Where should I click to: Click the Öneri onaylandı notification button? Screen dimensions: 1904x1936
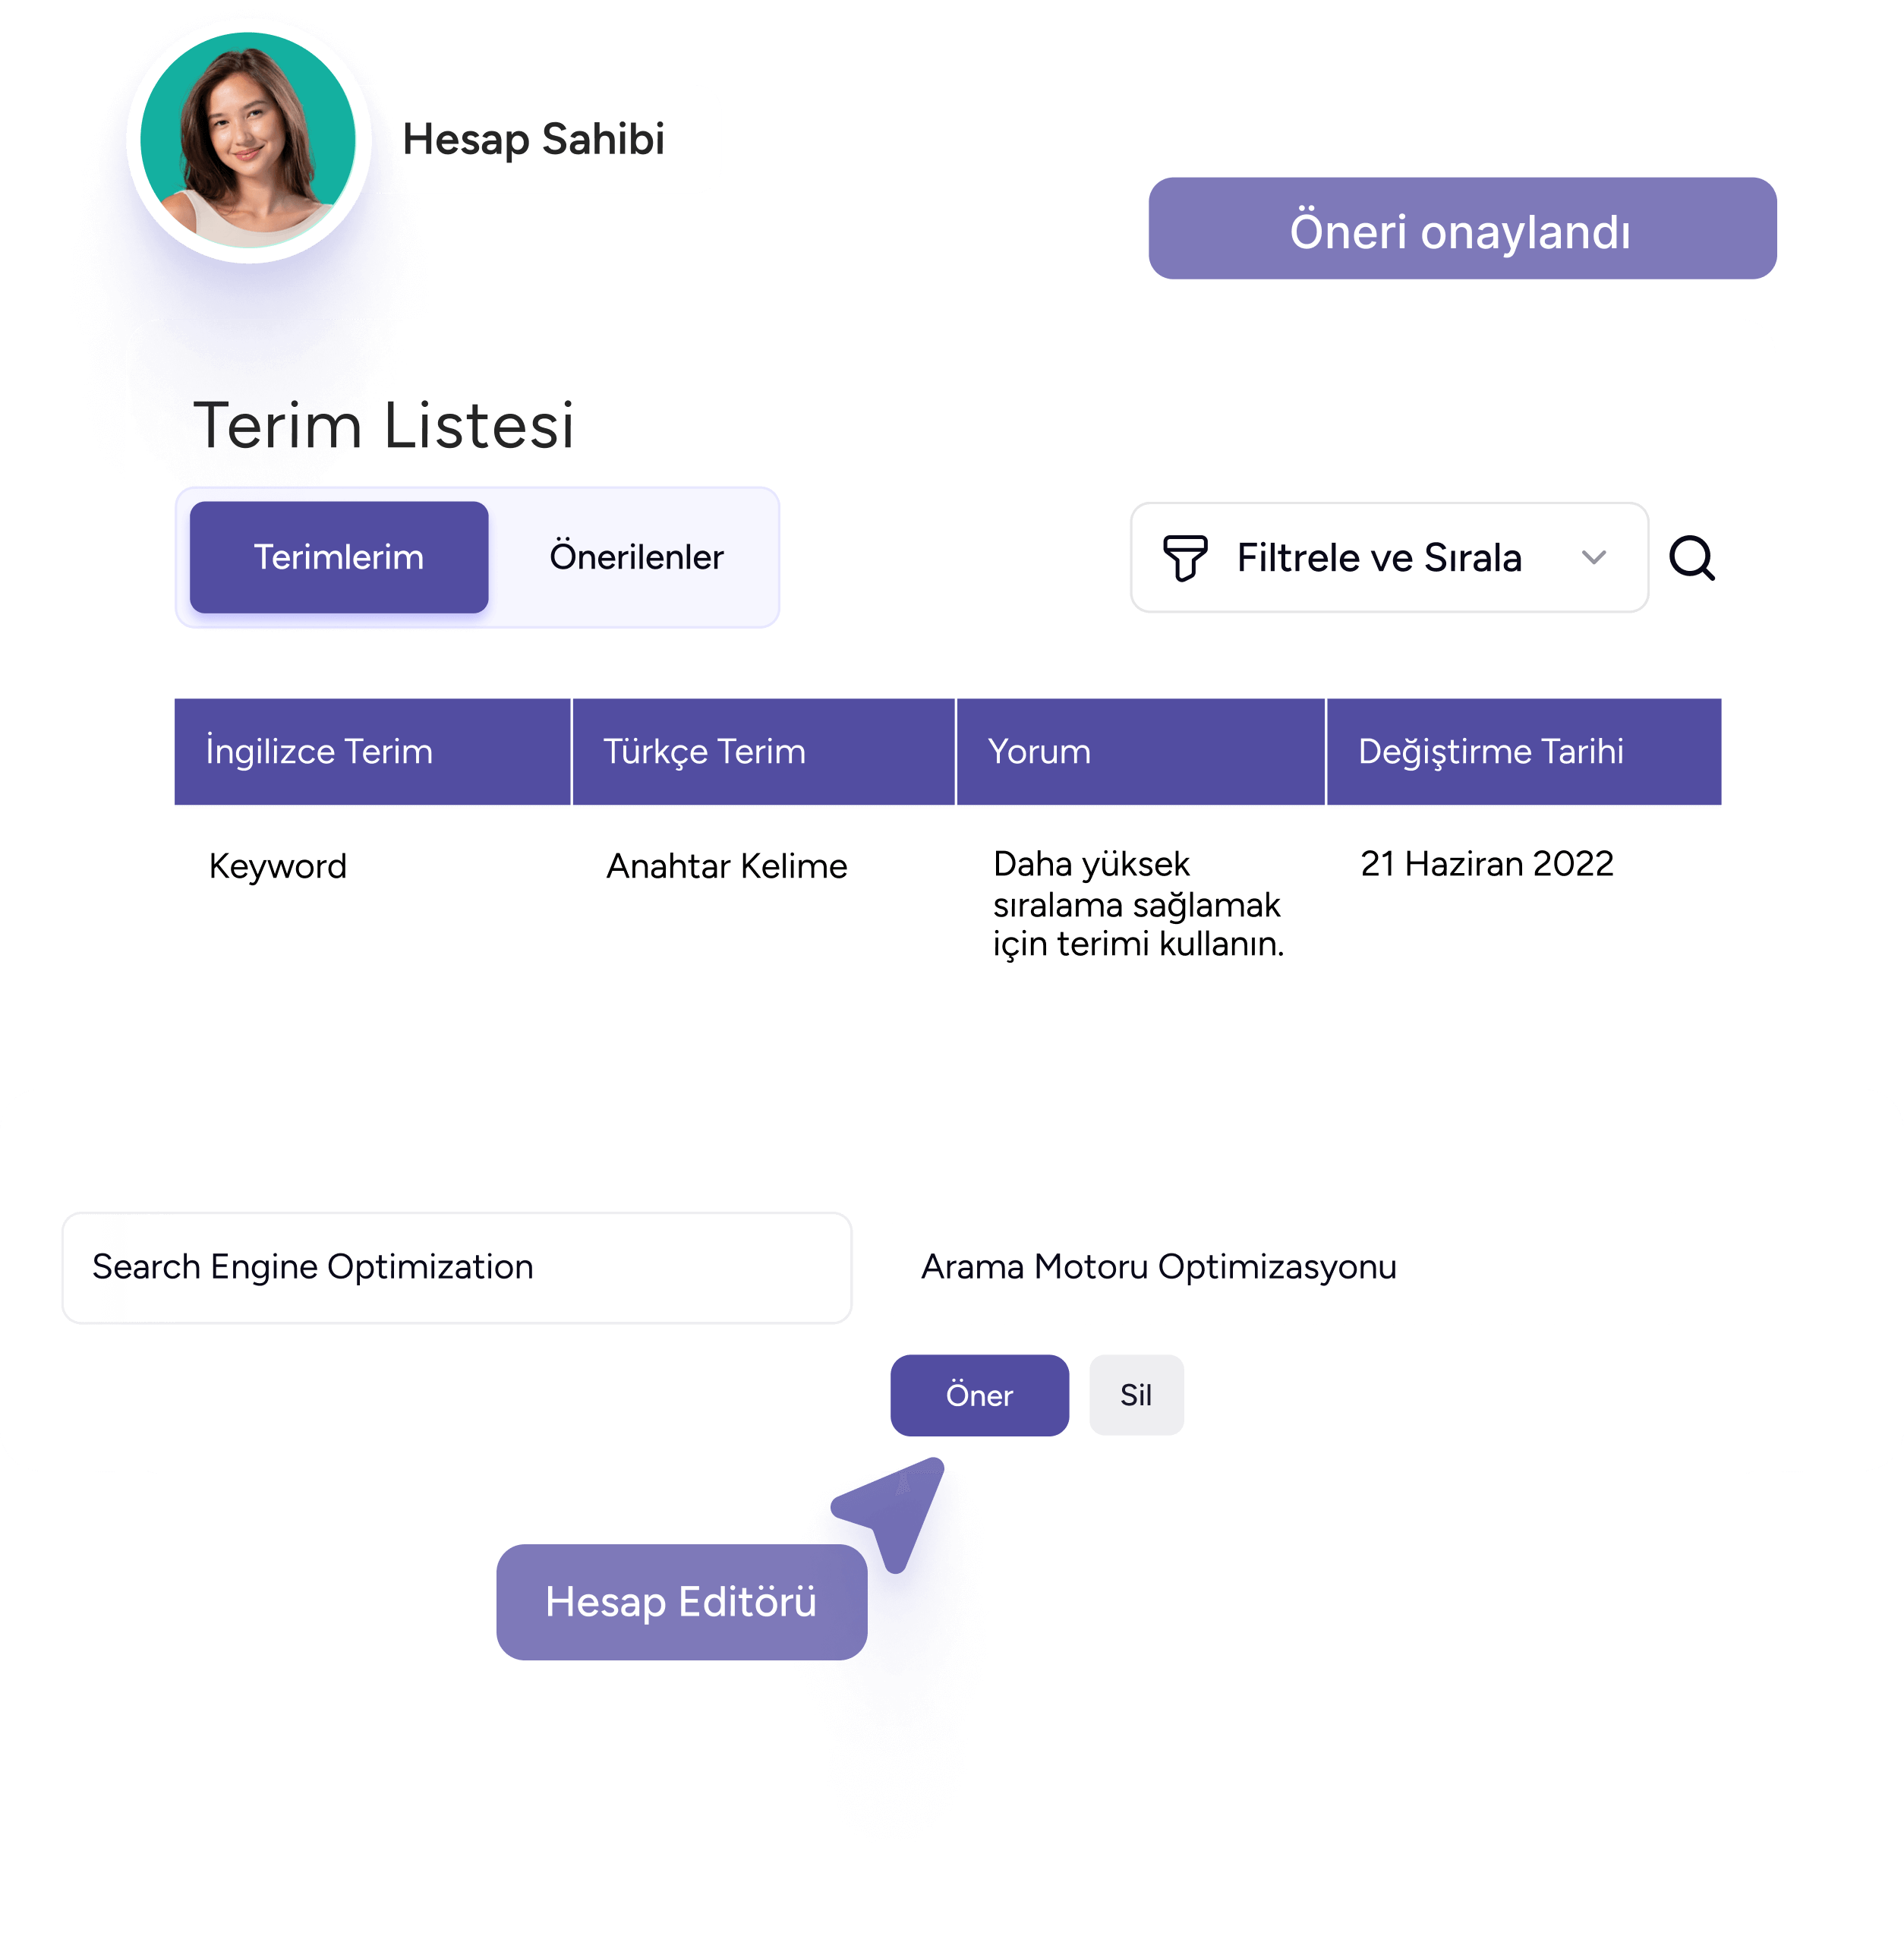pos(1461,229)
